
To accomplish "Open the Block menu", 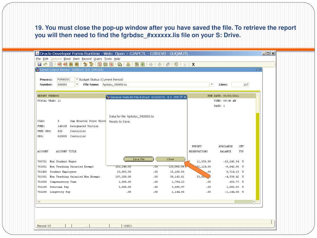I will coord(67,59).
